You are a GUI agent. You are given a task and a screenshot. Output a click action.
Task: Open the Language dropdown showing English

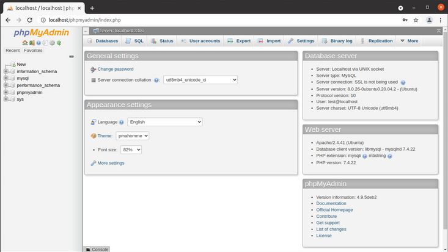pos(165,122)
